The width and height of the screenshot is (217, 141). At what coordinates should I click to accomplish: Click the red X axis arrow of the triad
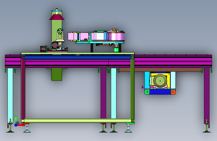[x=21, y=125]
